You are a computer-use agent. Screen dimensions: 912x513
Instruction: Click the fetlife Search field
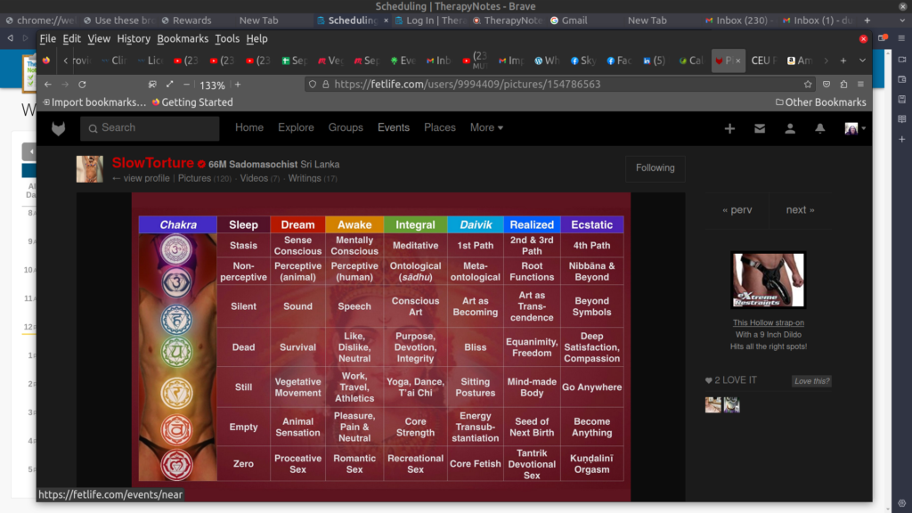[x=150, y=128]
